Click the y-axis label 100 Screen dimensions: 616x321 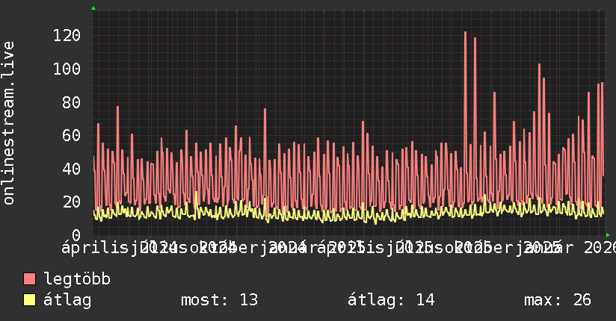(x=67, y=69)
